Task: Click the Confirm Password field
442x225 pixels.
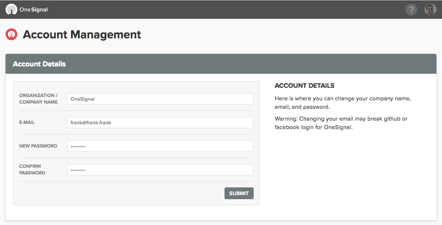Action: pos(160,170)
